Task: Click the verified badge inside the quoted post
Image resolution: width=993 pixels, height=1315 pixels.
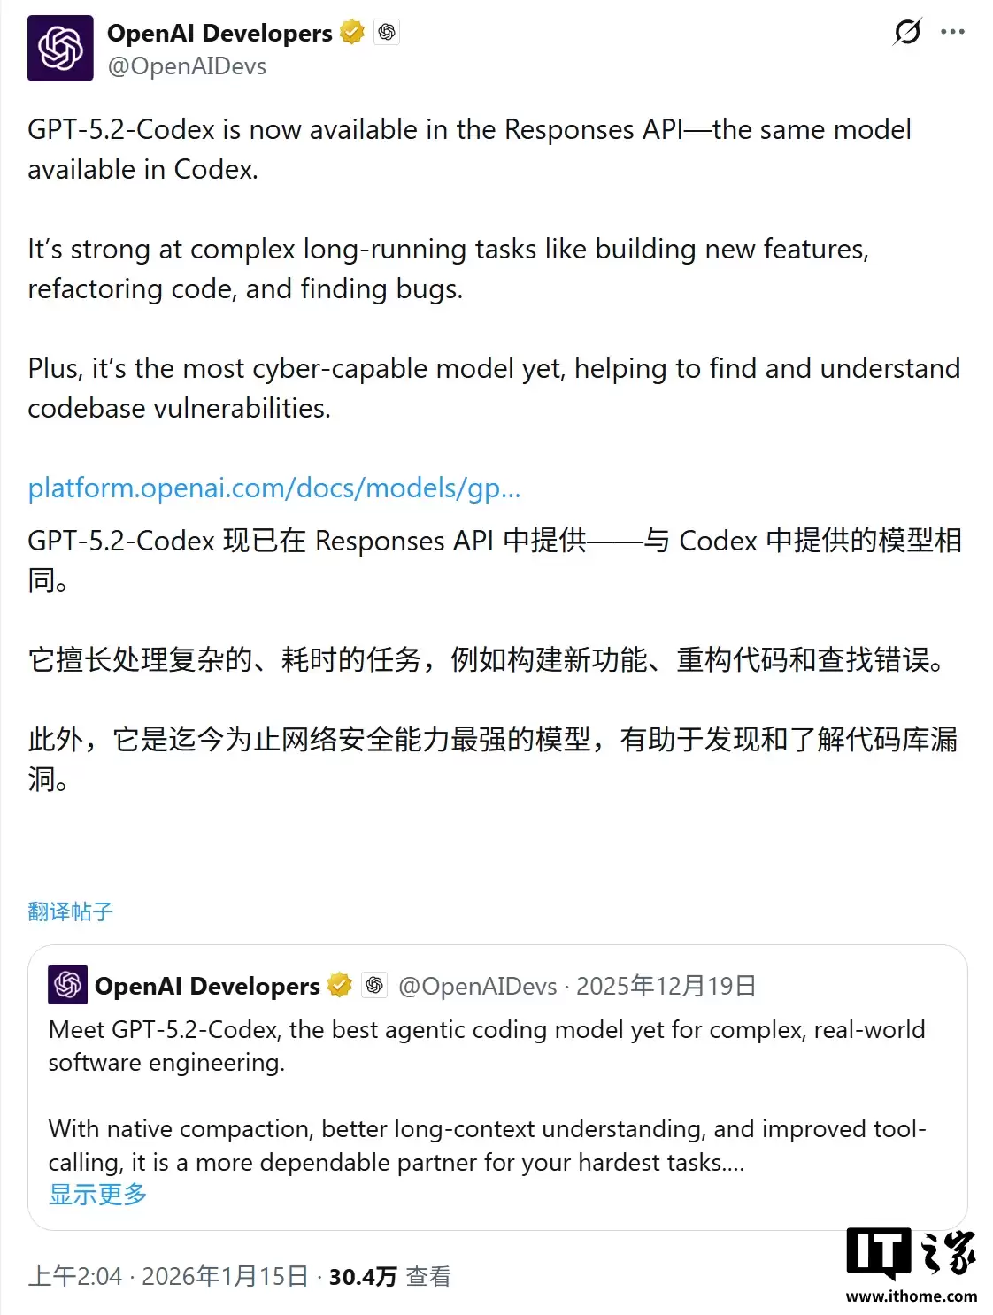Action: tap(340, 983)
